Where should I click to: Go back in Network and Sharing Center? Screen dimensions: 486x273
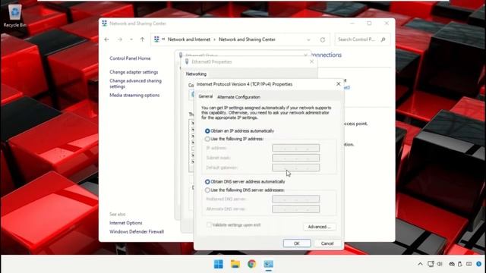tap(106, 39)
